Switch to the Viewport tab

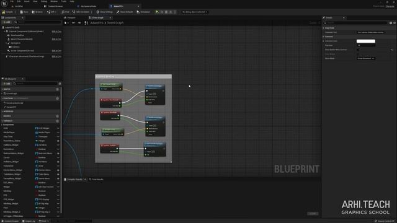[70, 18]
